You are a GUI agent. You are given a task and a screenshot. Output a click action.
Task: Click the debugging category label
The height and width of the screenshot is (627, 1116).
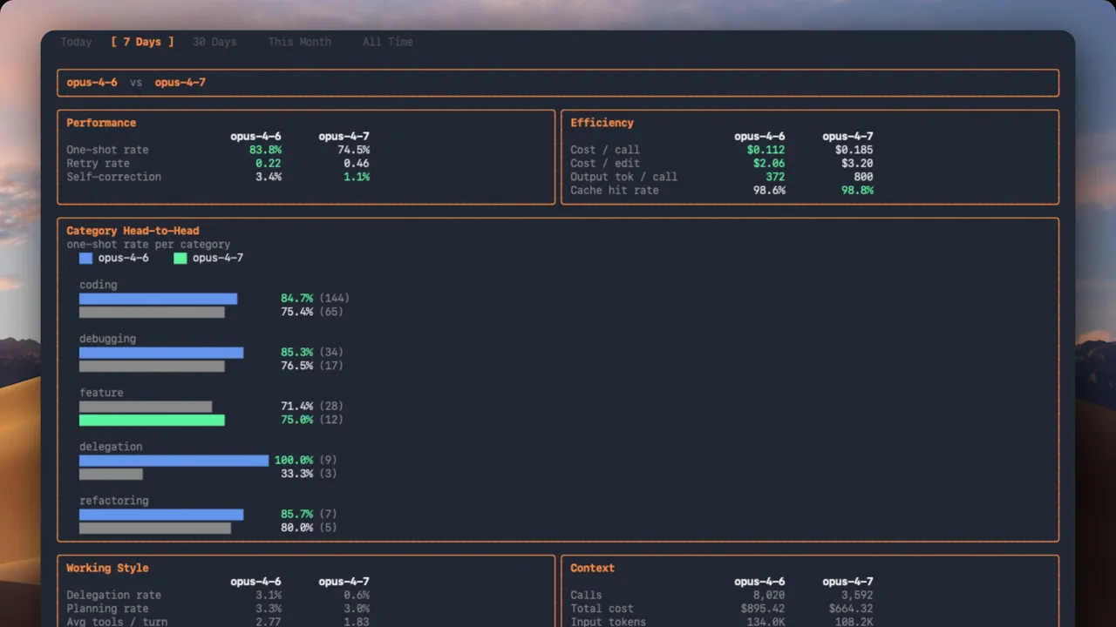(107, 339)
